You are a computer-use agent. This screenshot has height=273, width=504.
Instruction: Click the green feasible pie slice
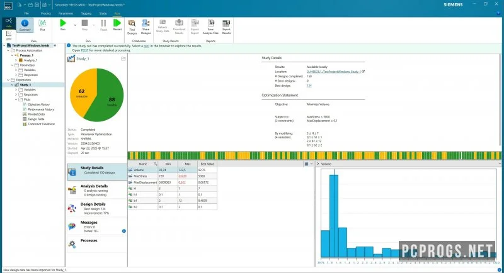108,96
